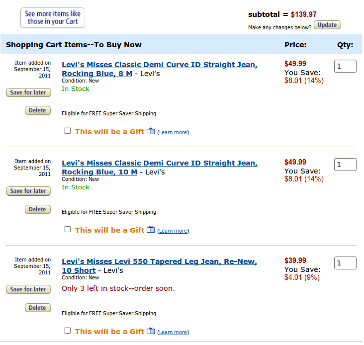364x345 pixels.
Task: Click the gift icon for 10 M jeans
Action: [x=151, y=230]
